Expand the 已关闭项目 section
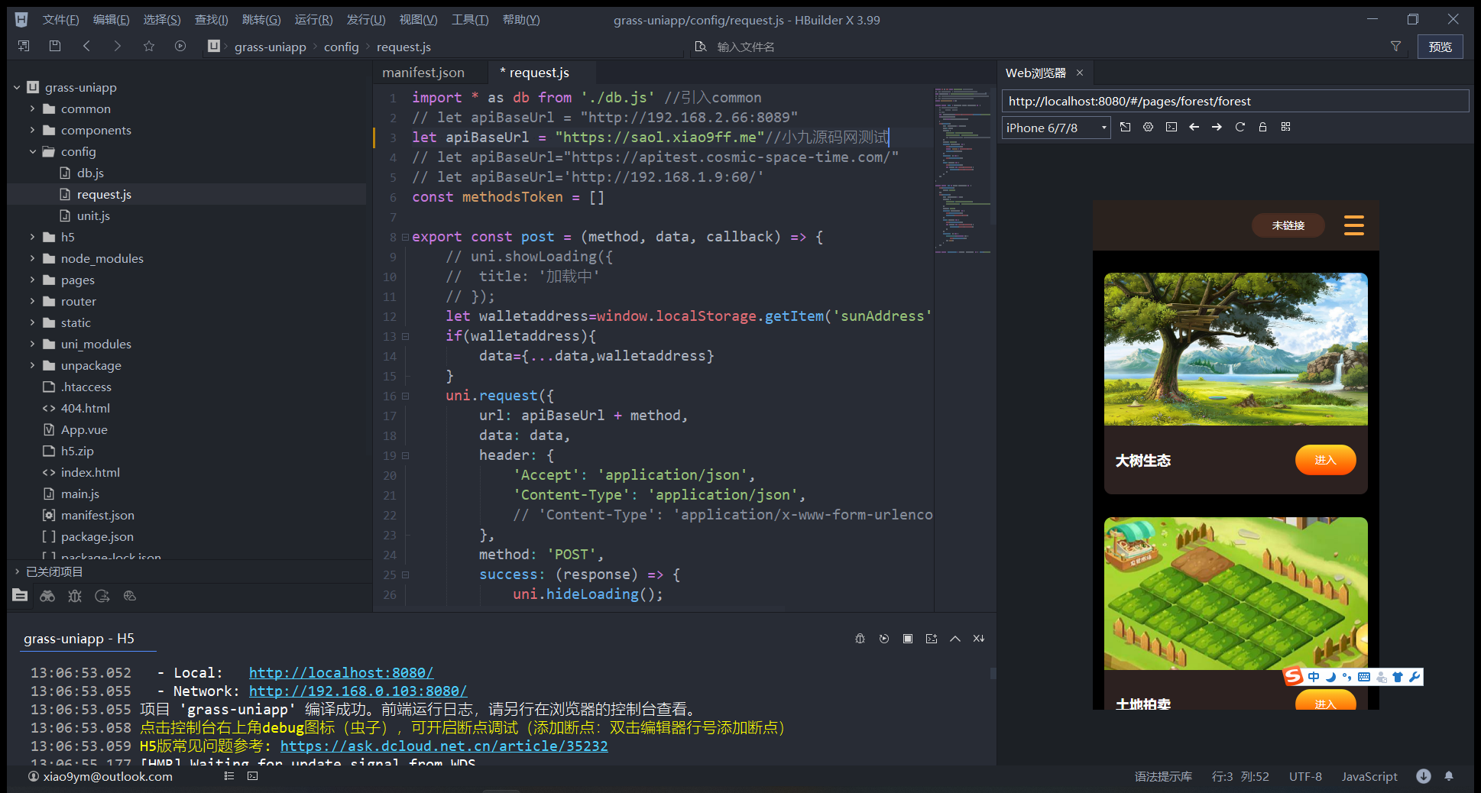 pos(17,571)
